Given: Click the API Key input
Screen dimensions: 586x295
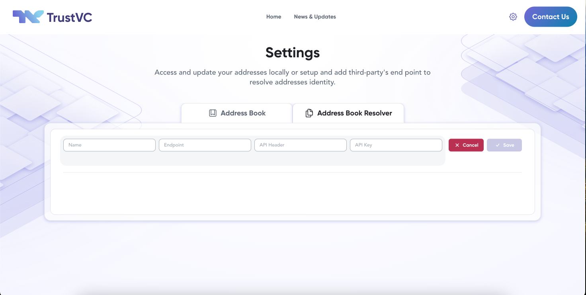Looking at the screenshot, I should tap(396, 145).
